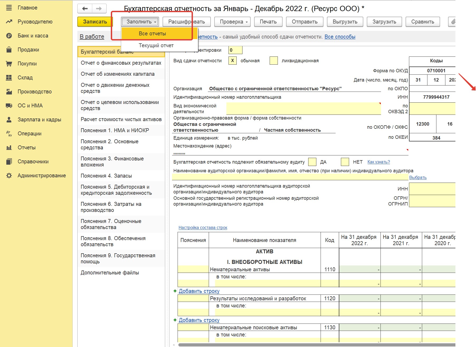
Task: Click the Покупки cart icon
Action: 9,64
